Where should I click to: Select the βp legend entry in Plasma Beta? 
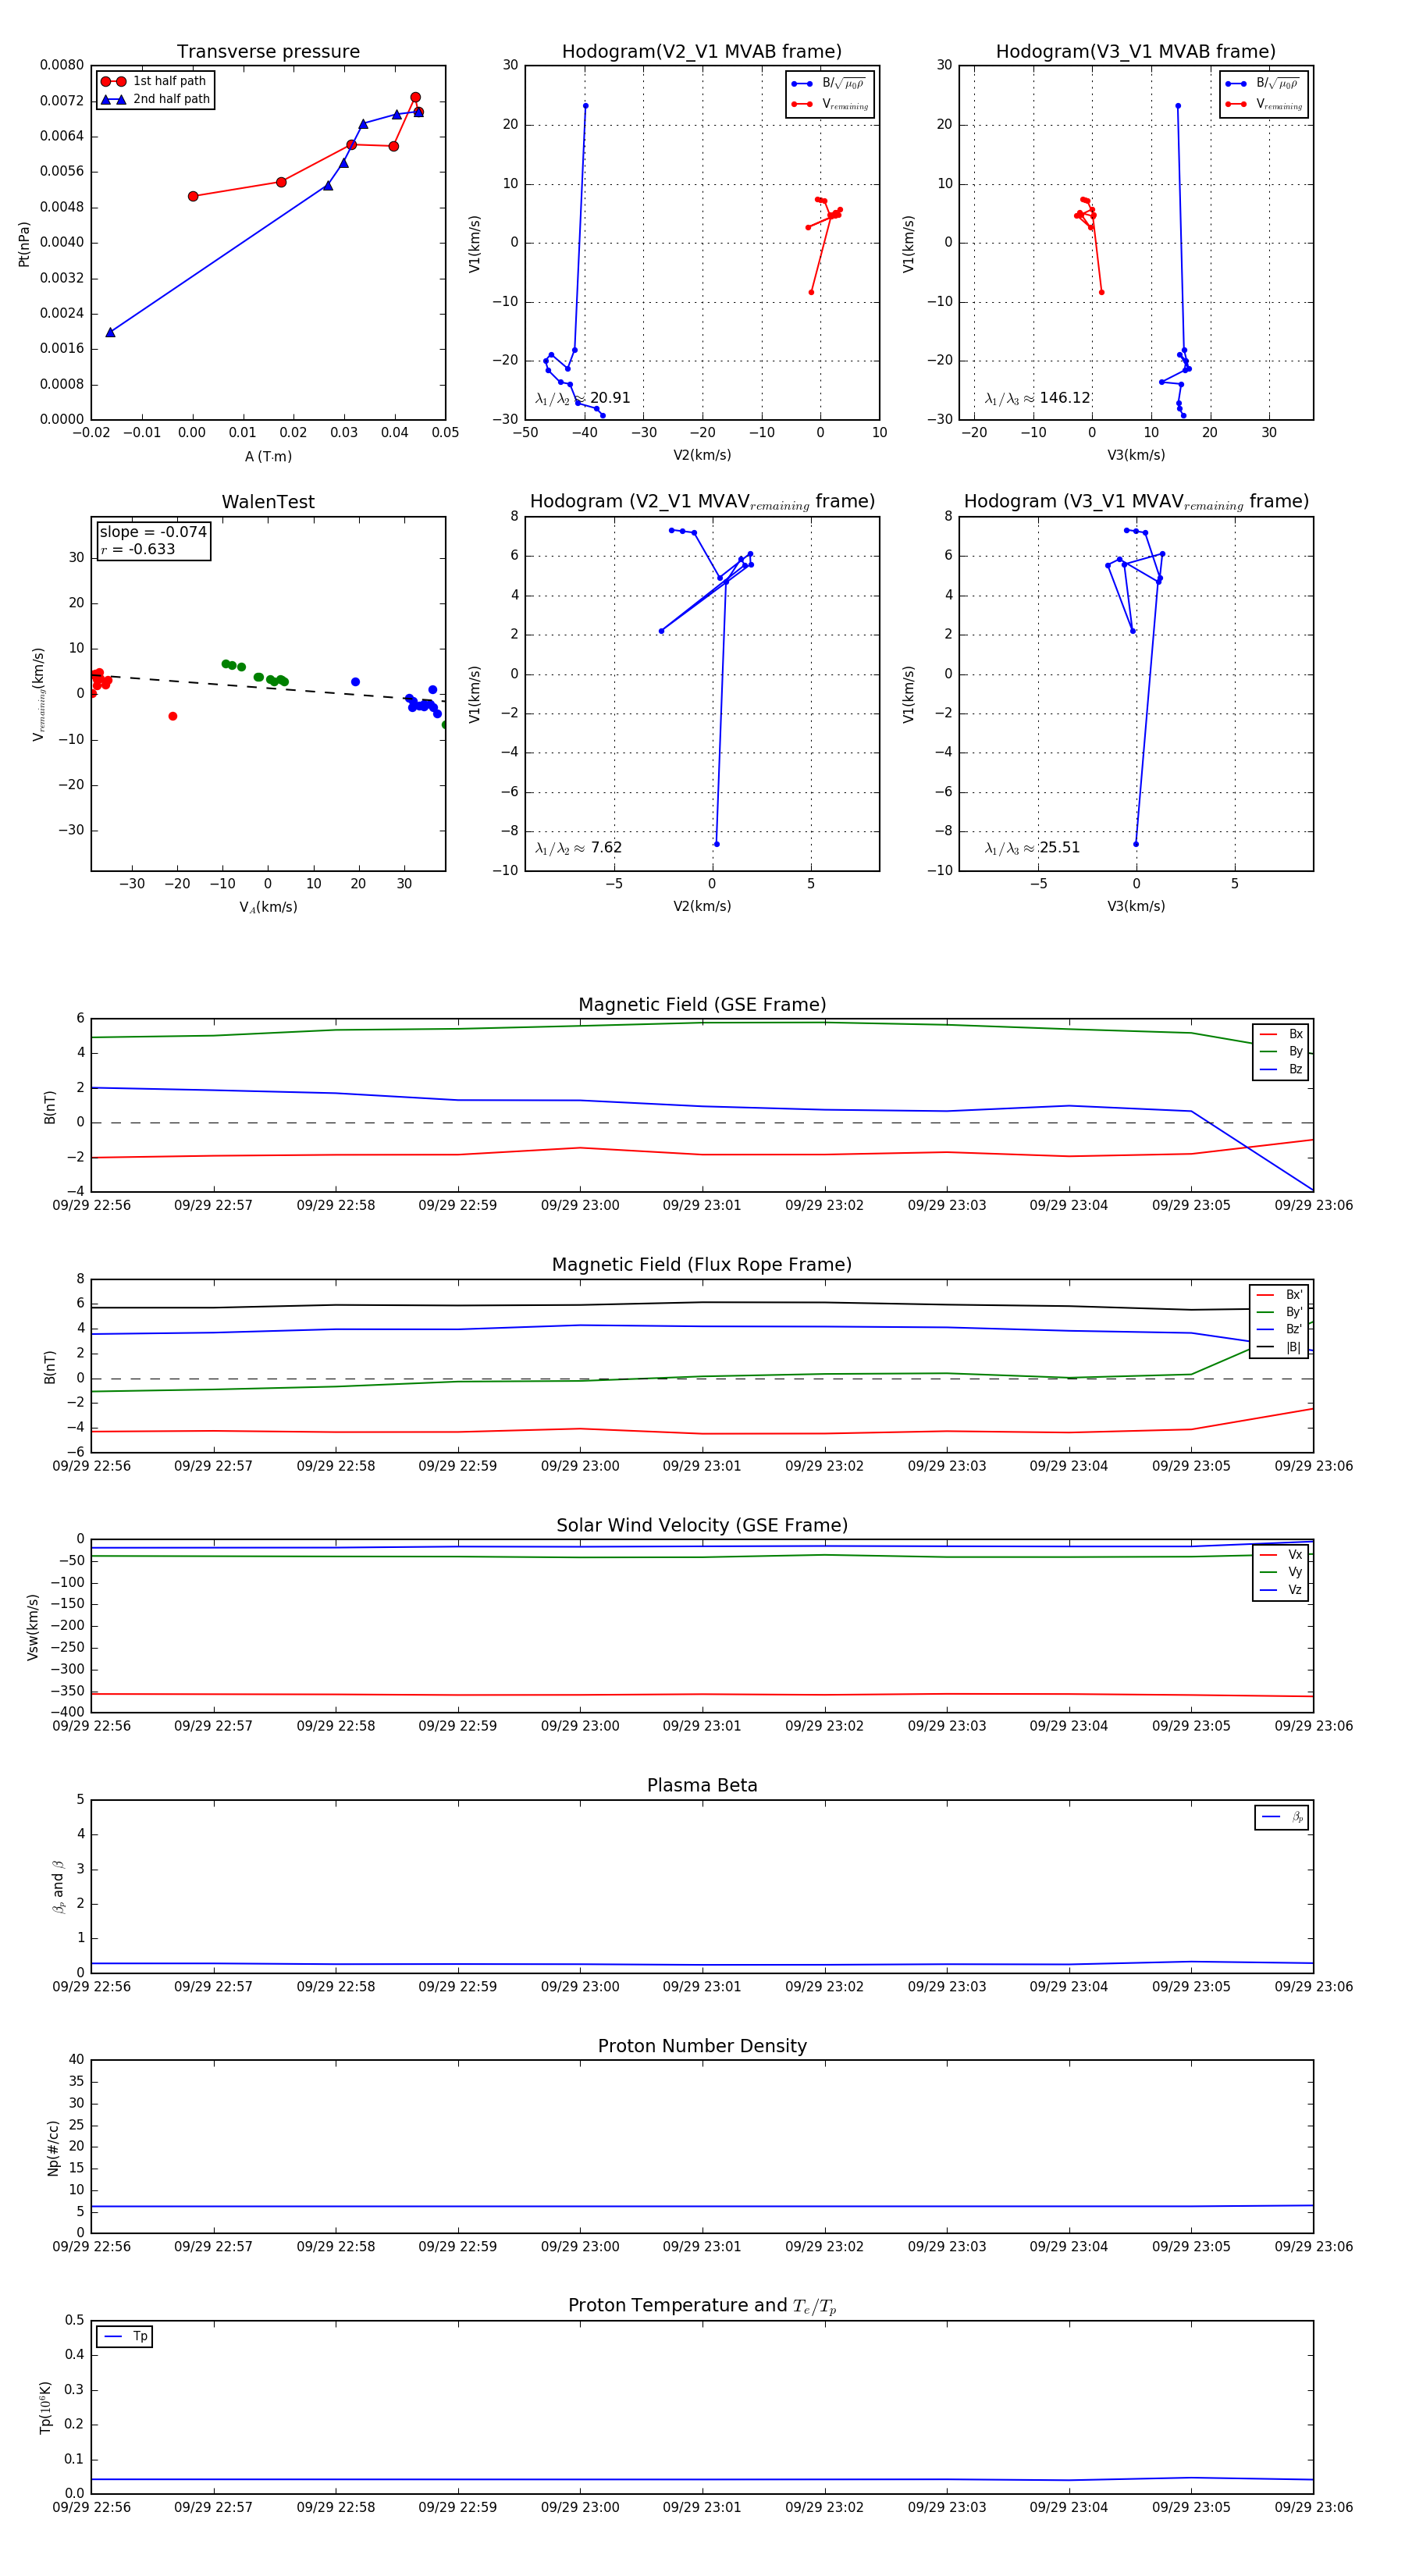coord(1283,1817)
